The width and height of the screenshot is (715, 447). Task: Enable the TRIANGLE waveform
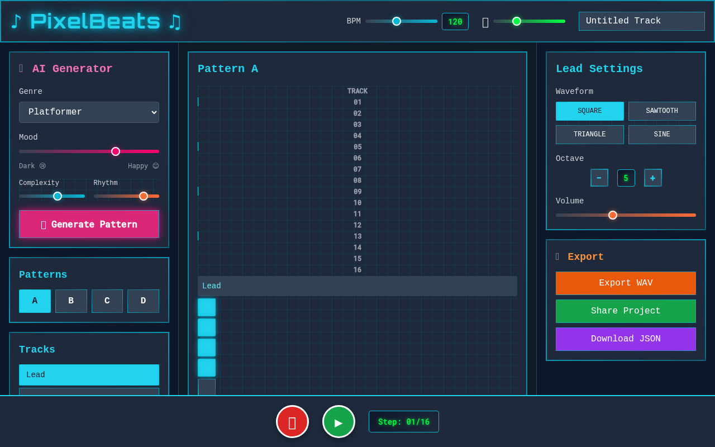pos(589,134)
